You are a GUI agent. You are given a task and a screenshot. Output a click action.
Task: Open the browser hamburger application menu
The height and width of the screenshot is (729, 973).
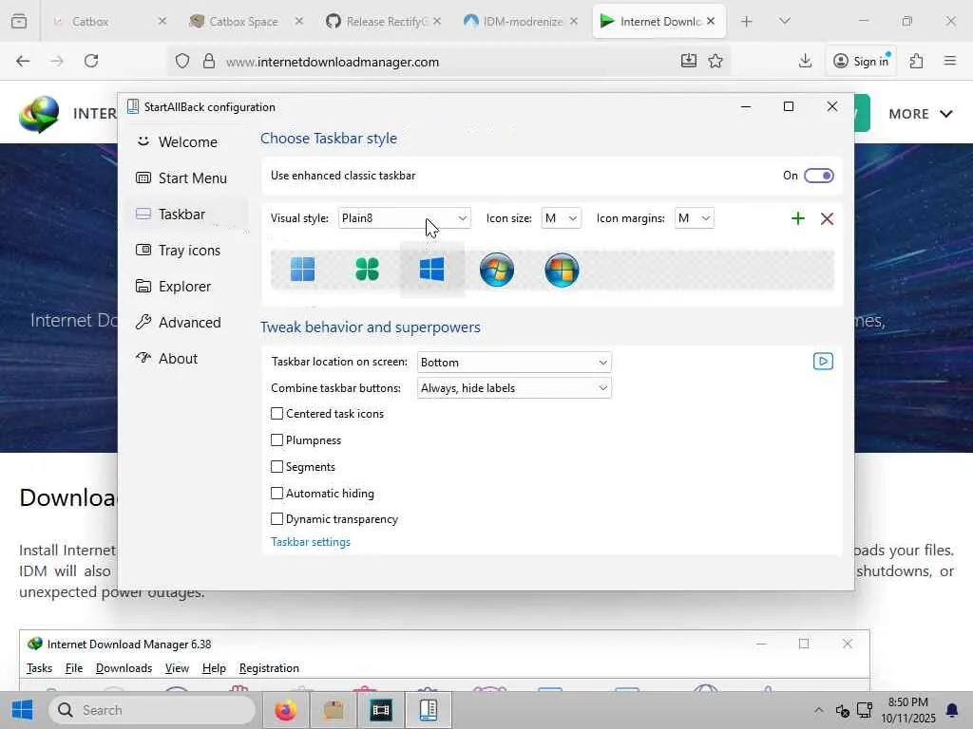click(x=950, y=61)
